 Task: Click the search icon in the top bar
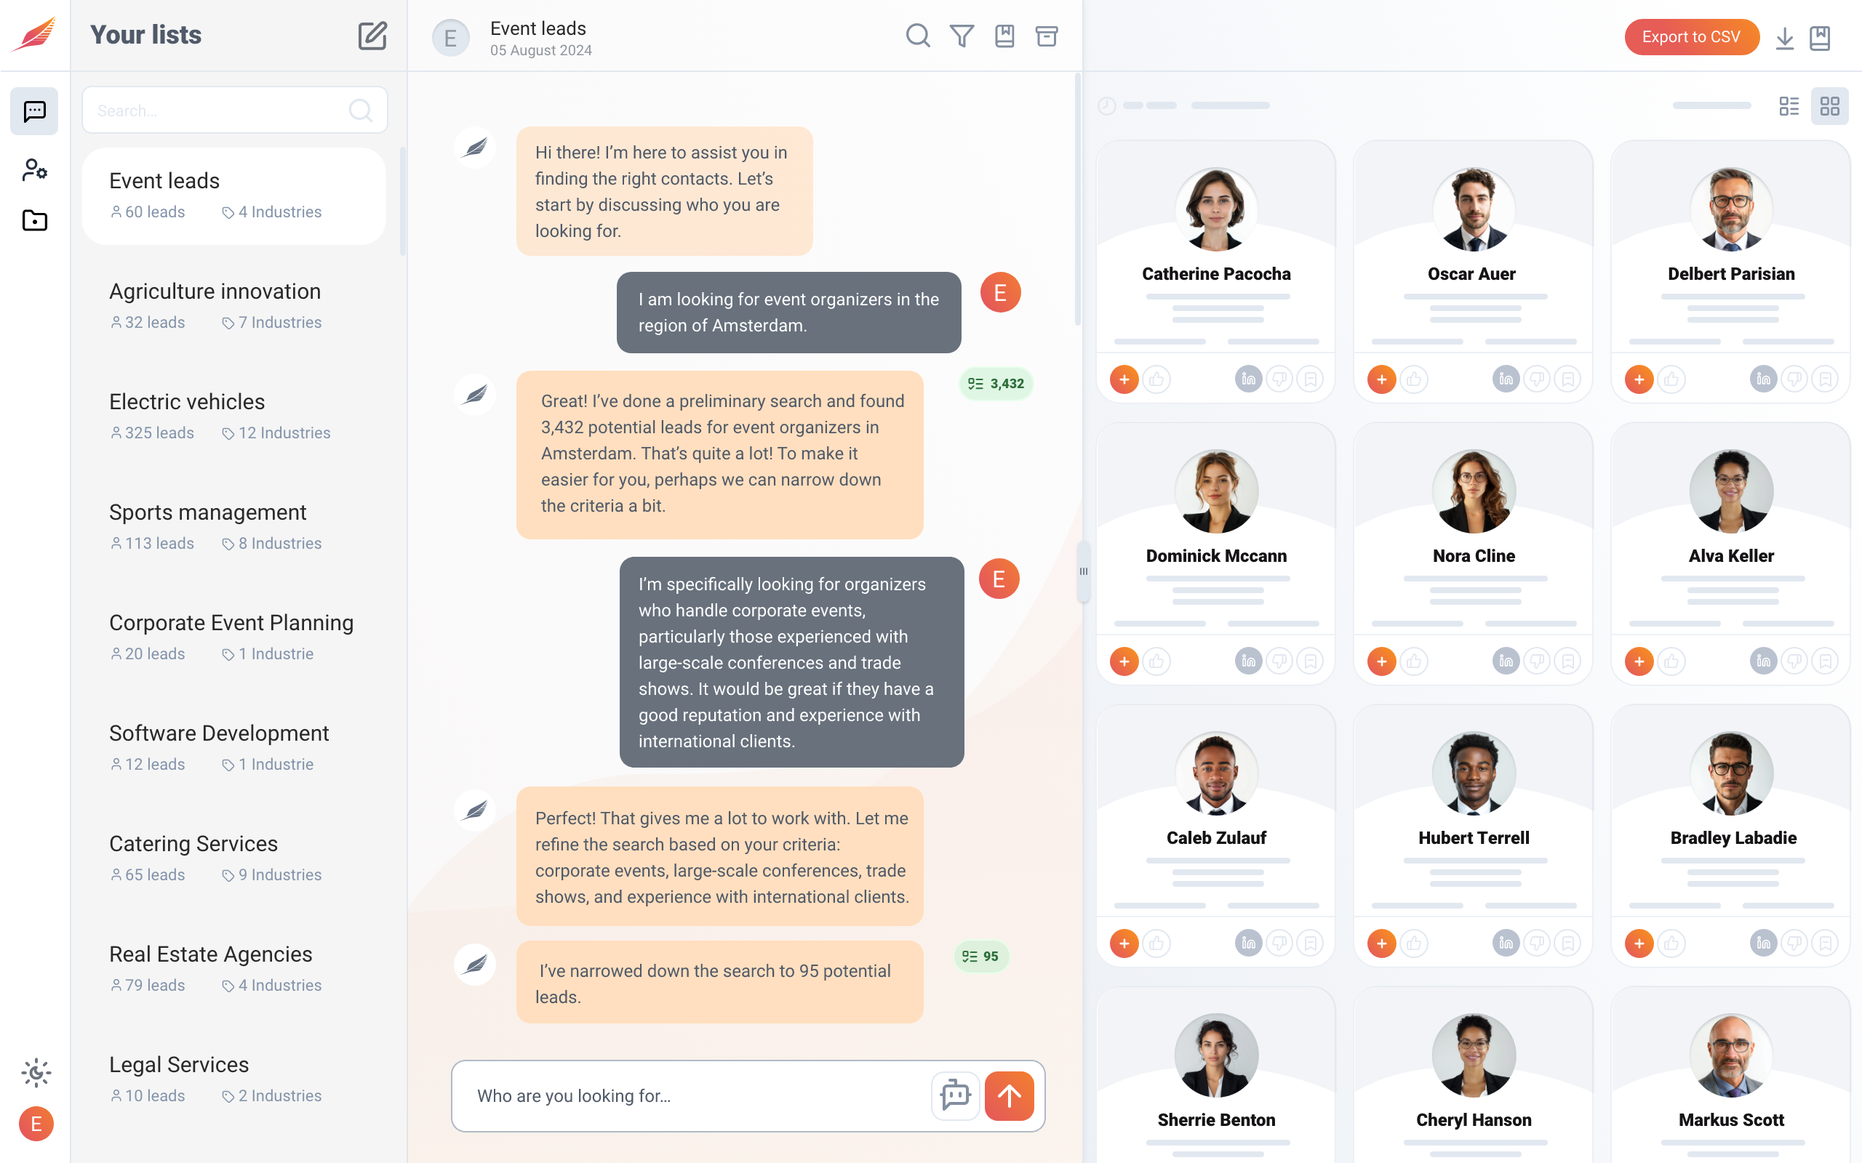pos(918,36)
